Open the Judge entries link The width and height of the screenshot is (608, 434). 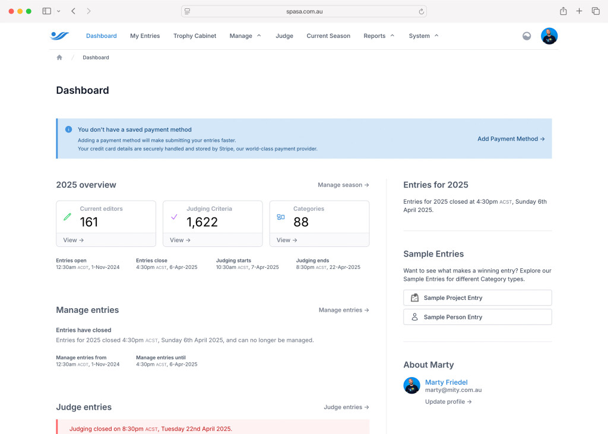(346, 407)
